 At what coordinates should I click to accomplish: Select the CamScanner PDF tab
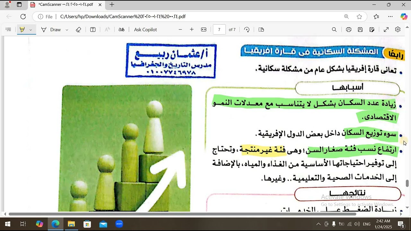tap(66, 5)
